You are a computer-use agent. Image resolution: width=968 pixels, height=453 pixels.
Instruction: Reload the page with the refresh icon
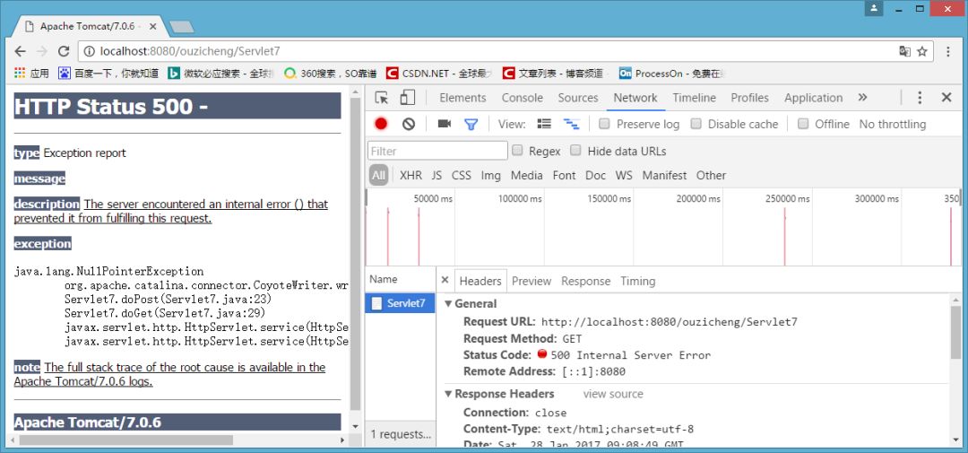click(x=63, y=51)
